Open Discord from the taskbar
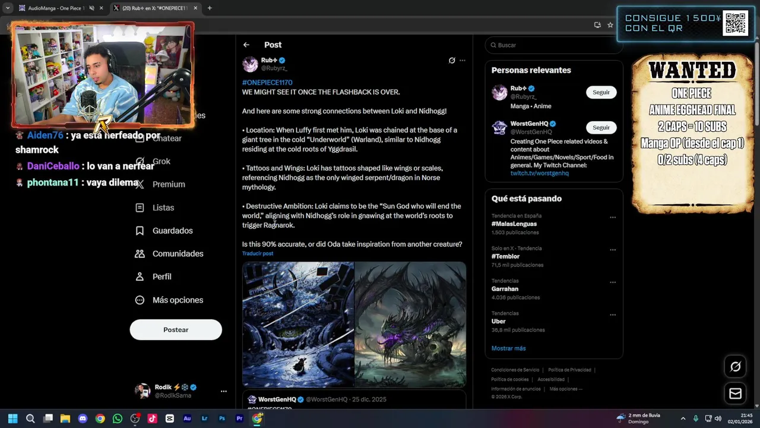 click(x=83, y=418)
